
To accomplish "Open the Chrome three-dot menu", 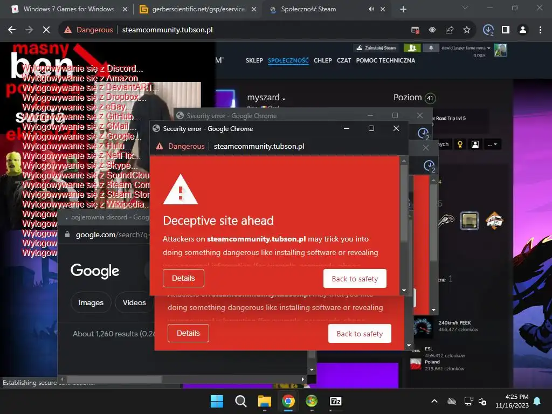I will point(540,30).
